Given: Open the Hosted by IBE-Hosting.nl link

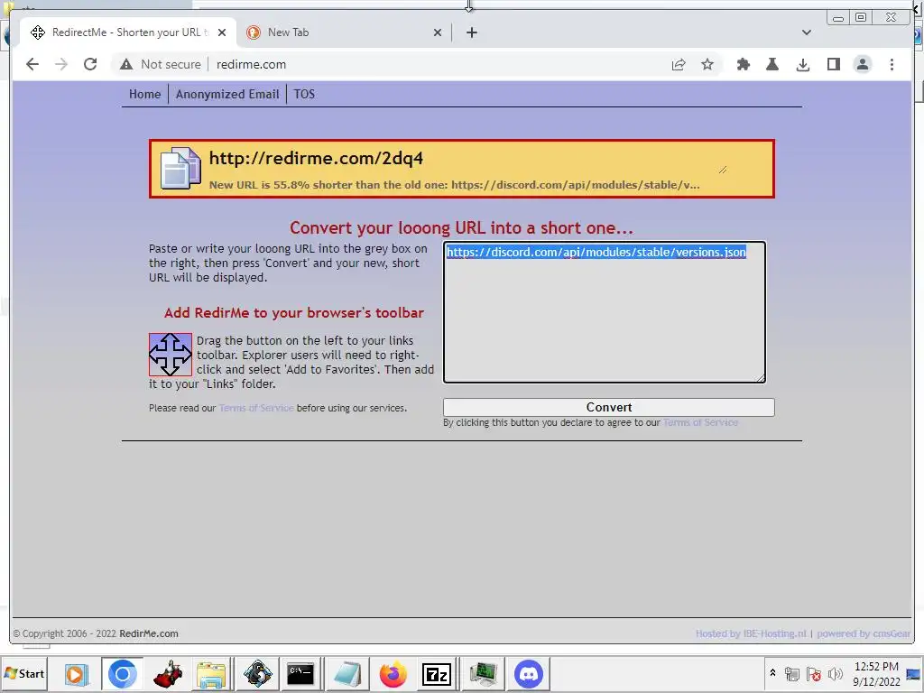Looking at the screenshot, I should [751, 633].
